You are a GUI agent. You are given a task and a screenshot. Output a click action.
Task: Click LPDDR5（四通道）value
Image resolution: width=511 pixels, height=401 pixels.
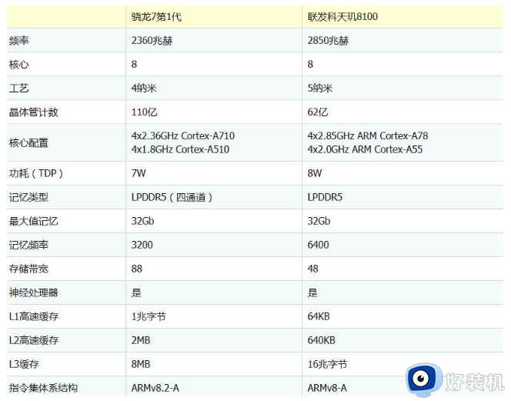pos(172,197)
